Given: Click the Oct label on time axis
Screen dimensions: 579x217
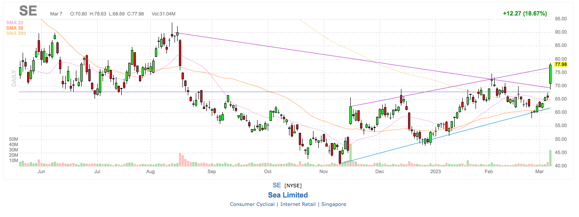Looking at the screenshot, I should (x=267, y=171).
